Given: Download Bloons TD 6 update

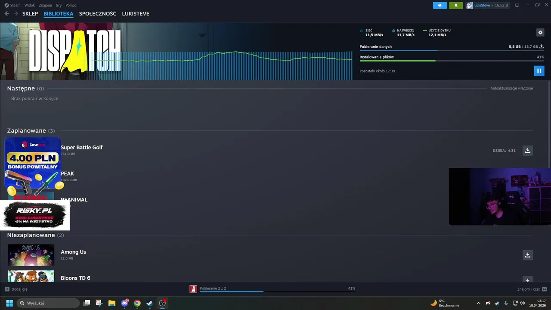Looking at the screenshot, I should point(527,279).
